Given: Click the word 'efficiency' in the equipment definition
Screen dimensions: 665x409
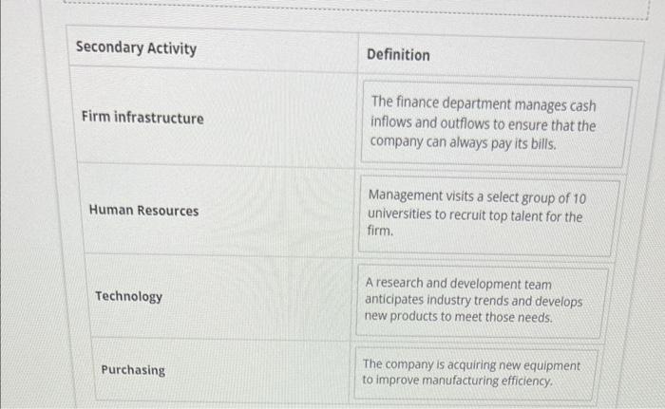Looking at the screenshot, I should (527, 381).
